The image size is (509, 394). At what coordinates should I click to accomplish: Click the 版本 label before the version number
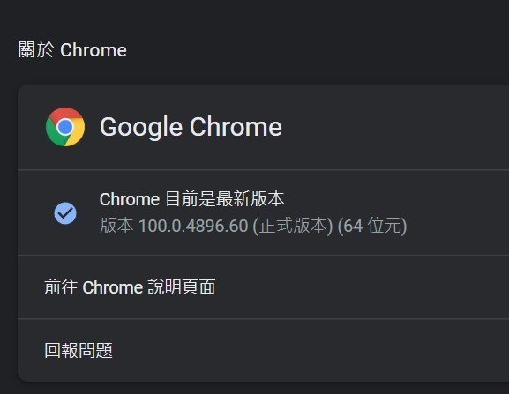tap(116, 226)
